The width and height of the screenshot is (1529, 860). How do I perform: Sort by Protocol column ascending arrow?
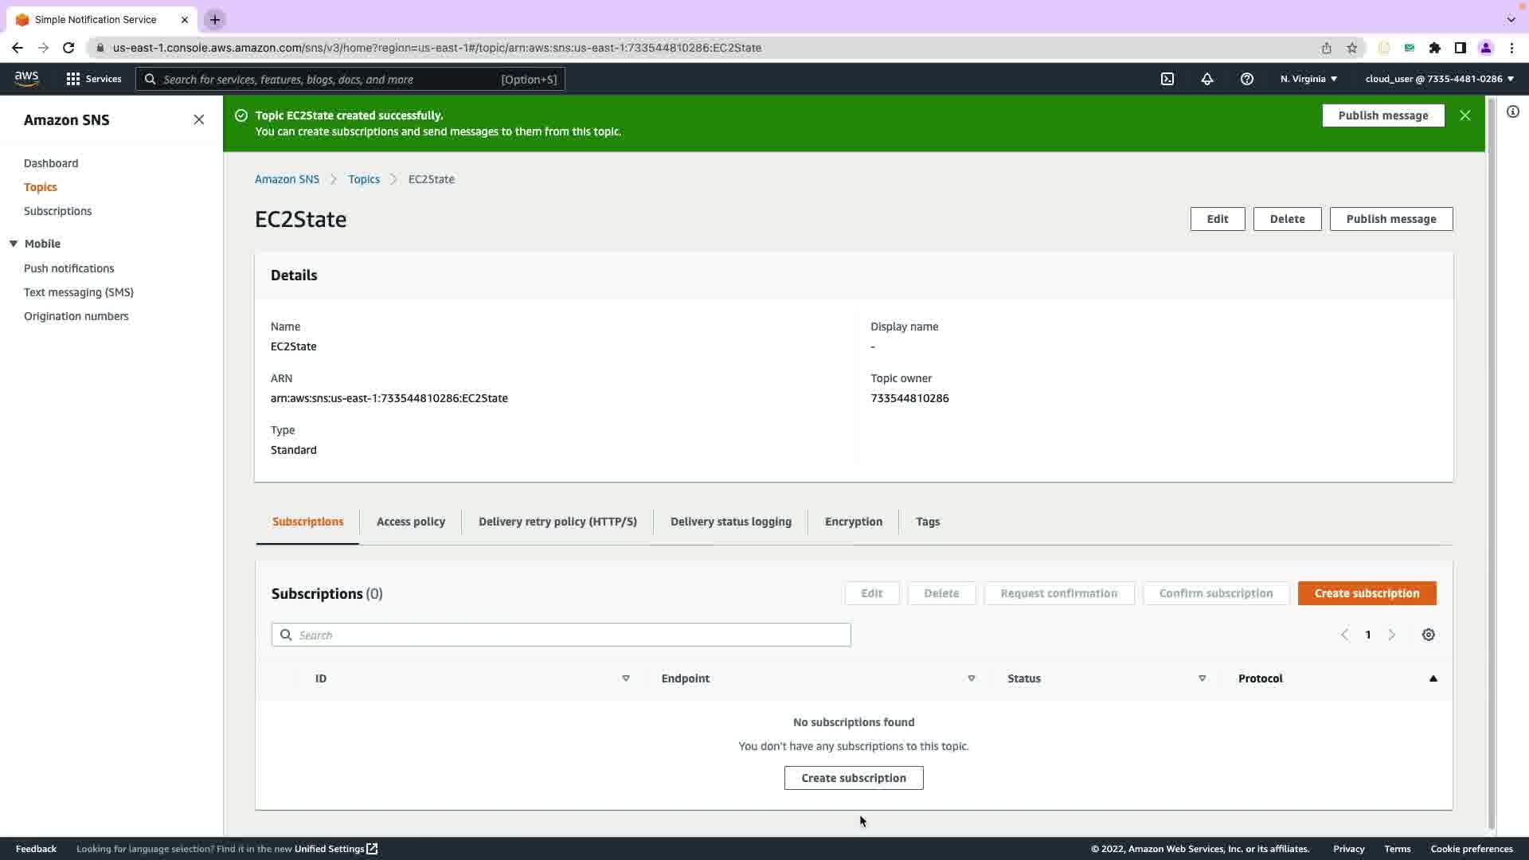[1433, 678]
